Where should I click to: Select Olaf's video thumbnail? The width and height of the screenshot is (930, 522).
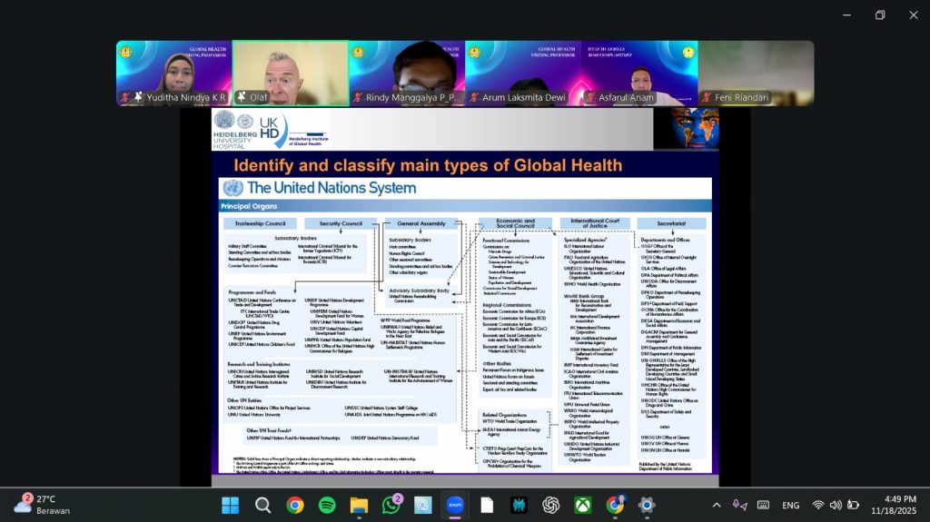point(290,73)
